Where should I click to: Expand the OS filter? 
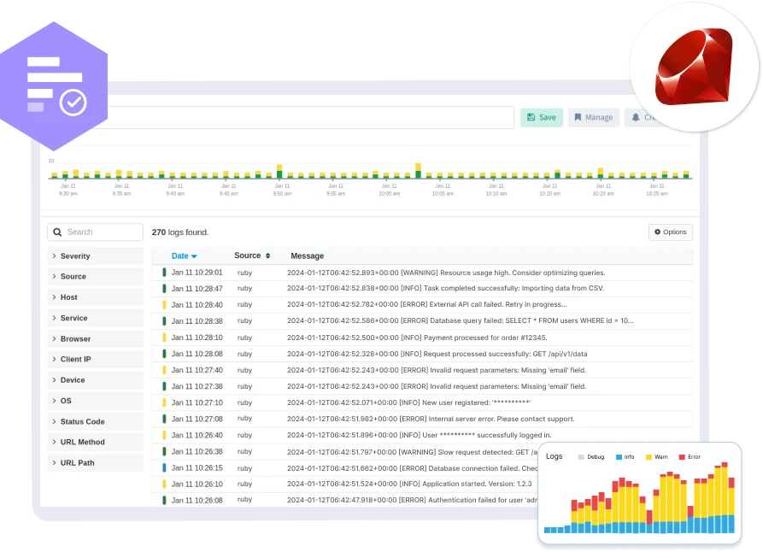coord(96,401)
